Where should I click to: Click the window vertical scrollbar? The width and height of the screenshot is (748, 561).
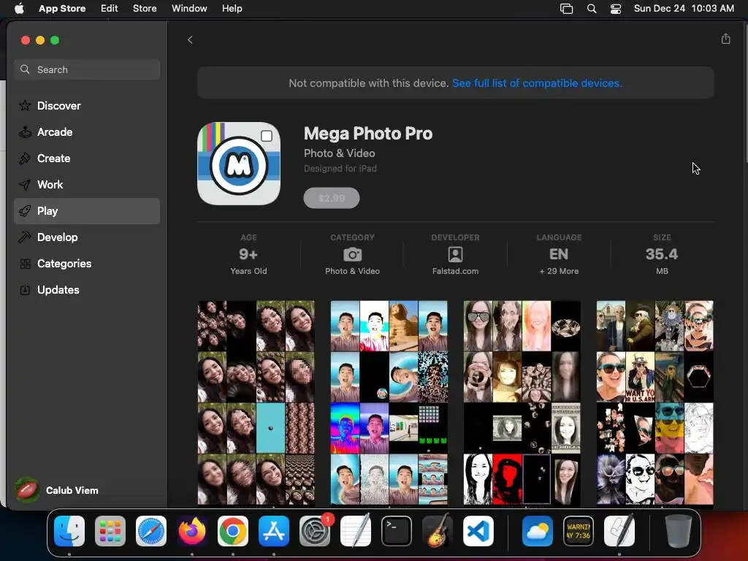pyautogui.click(x=745, y=93)
